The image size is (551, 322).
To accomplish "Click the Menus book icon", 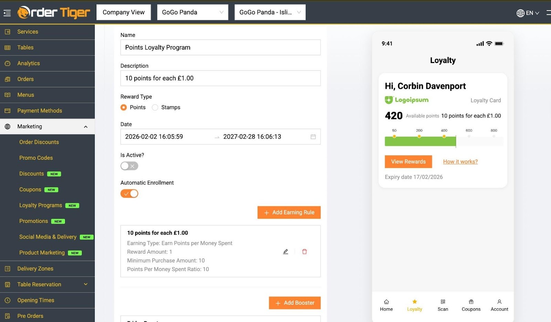I will (x=8, y=95).
